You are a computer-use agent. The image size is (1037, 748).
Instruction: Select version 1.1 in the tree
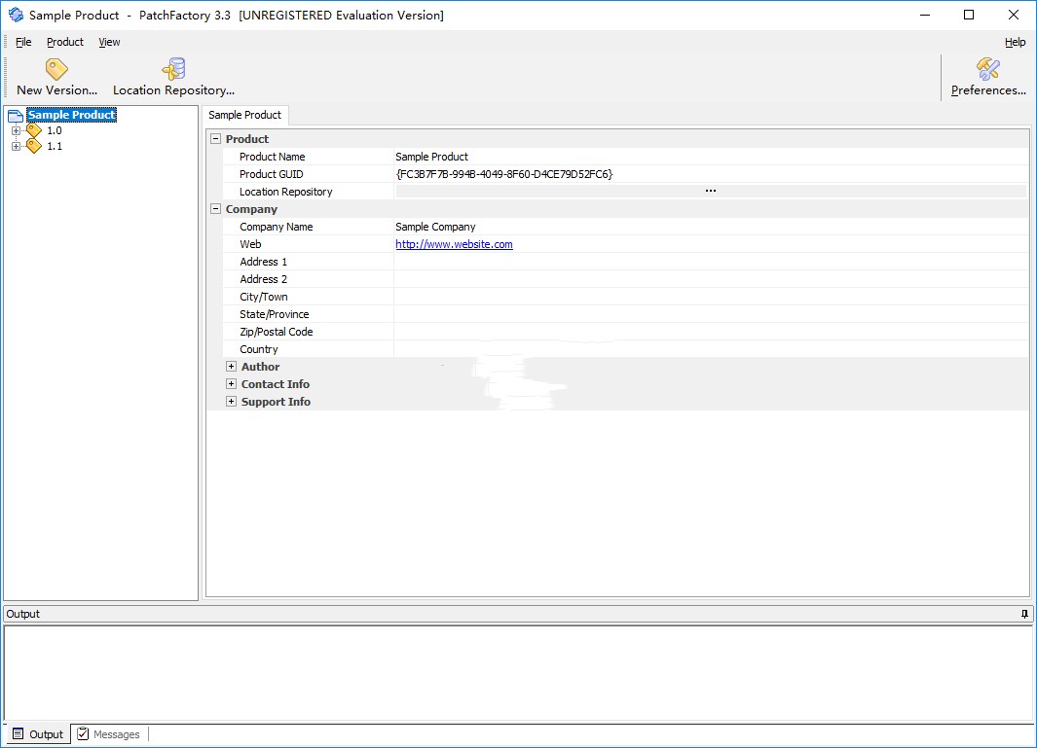click(55, 146)
